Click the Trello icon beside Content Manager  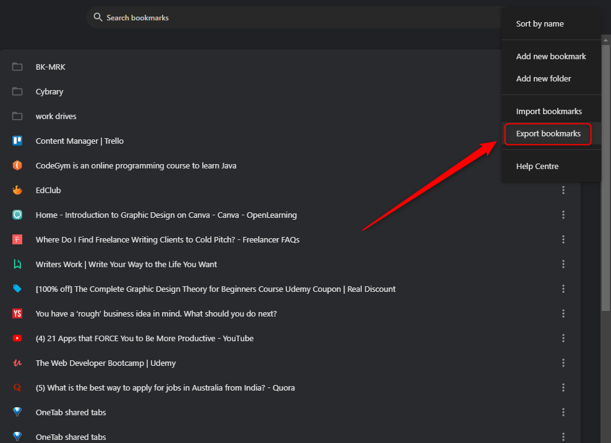click(17, 141)
